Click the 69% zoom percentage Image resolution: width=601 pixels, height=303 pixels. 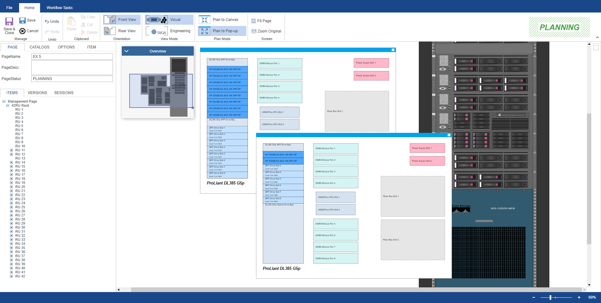[592, 297]
